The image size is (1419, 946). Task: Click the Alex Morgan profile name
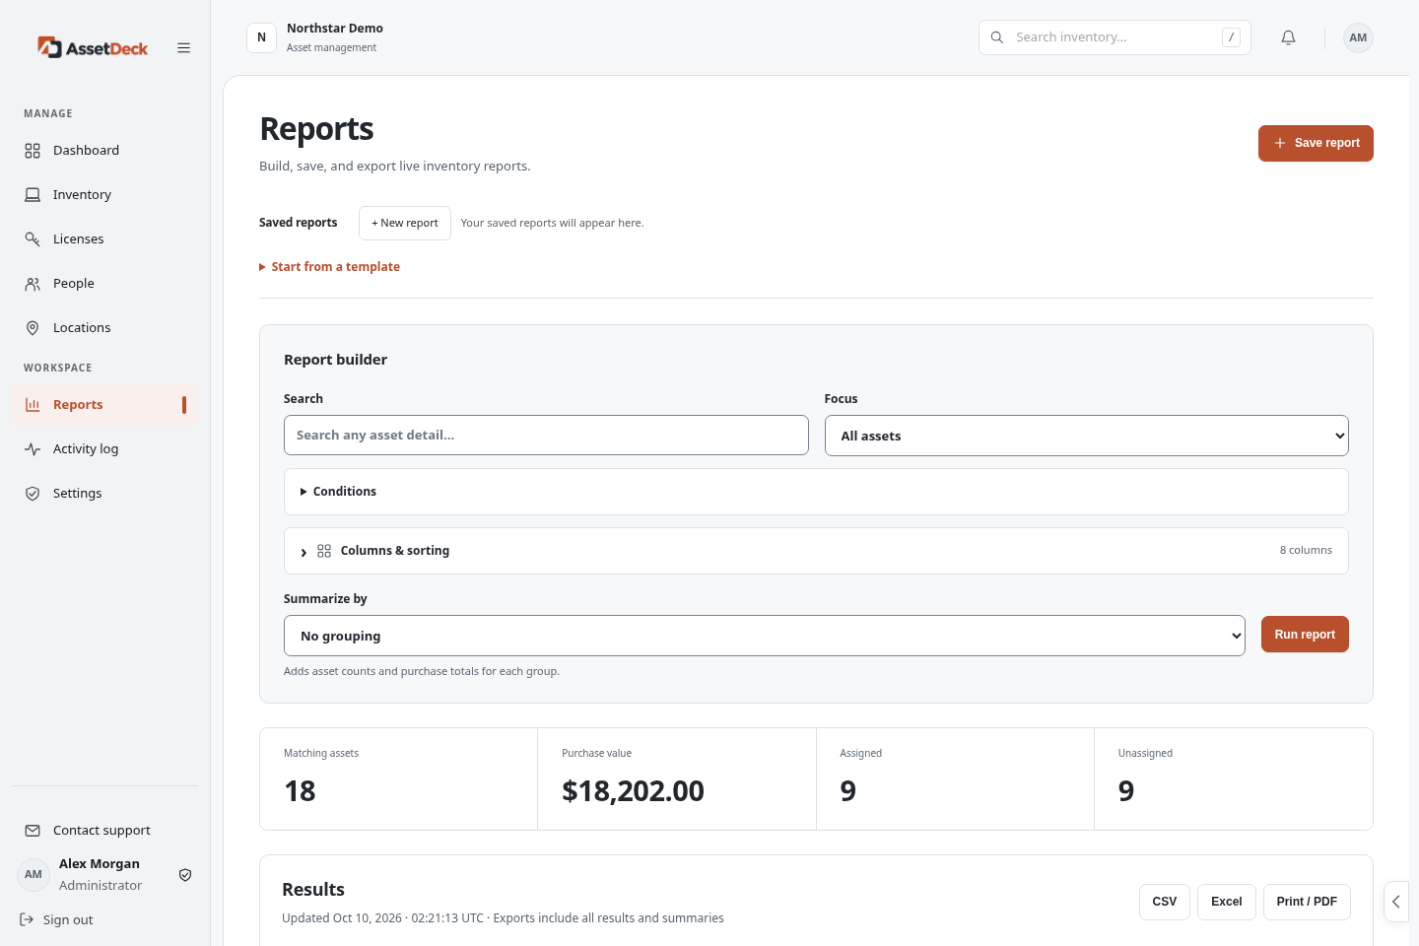point(100,864)
